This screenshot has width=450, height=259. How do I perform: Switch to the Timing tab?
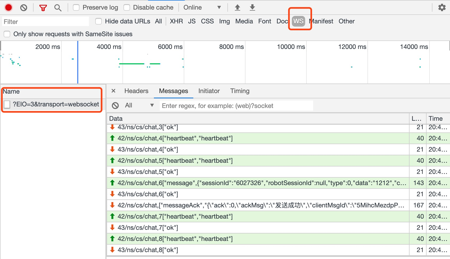point(240,91)
